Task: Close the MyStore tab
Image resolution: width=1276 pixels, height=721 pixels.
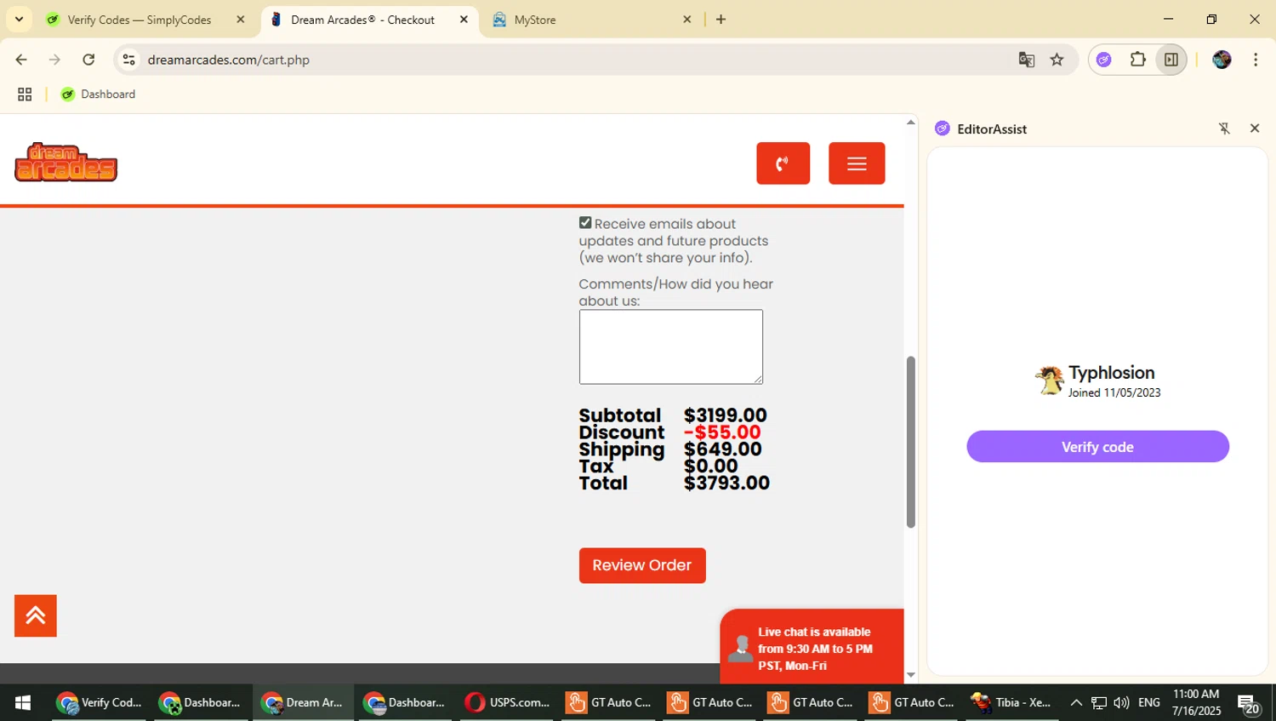Action: [687, 20]
